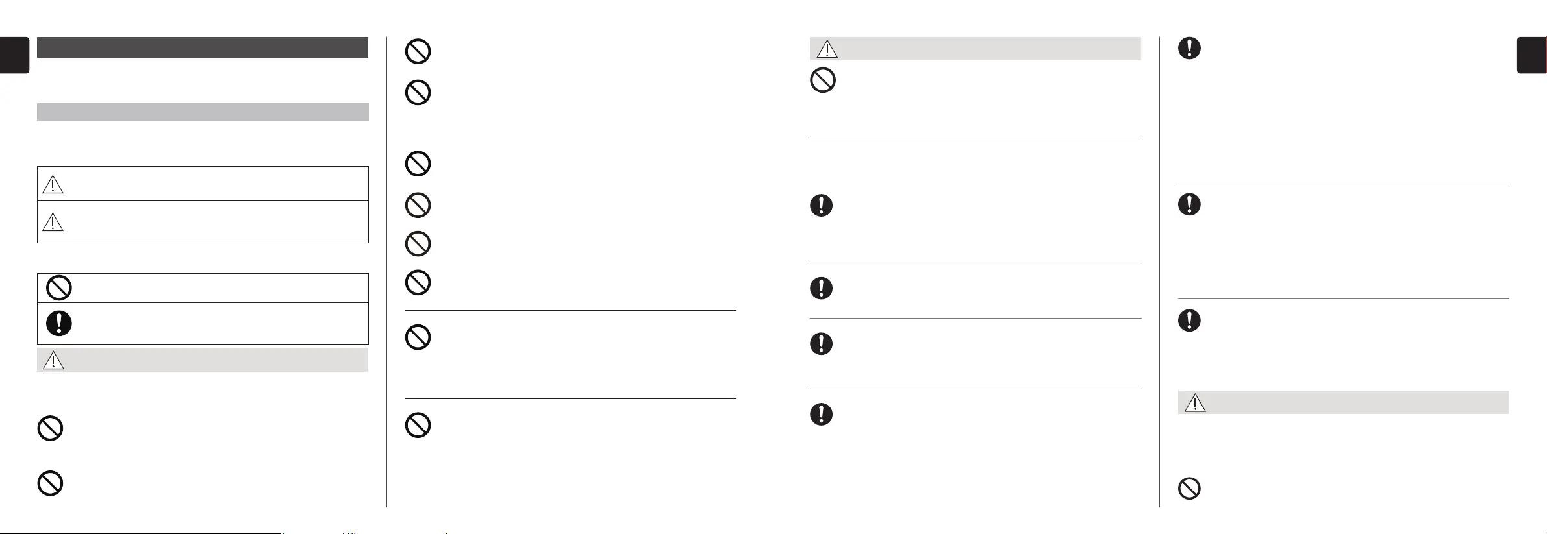Click the warning triangle in the bordered table's lower row
The height and width of the screenshot is (534, 1547).
(x=53, y=222)
